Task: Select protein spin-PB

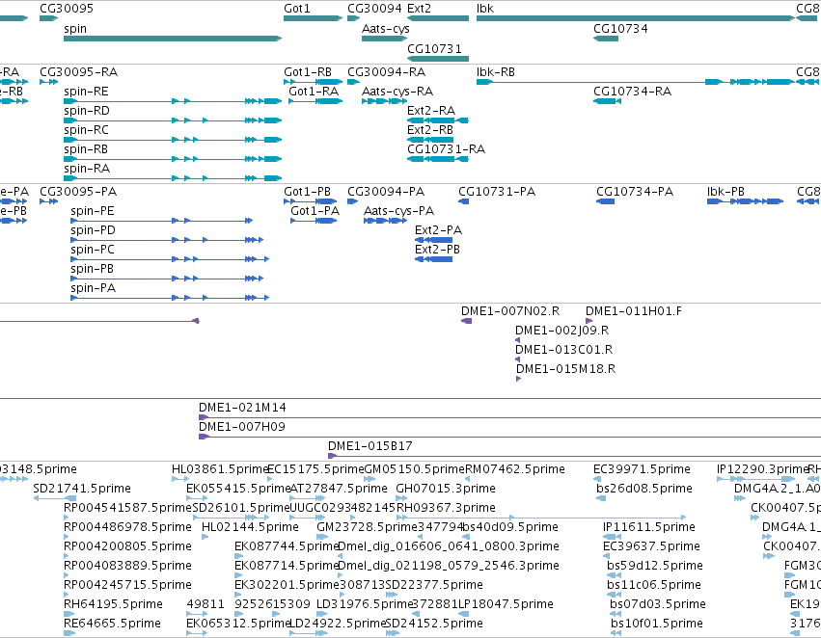Action: tap(93, 269)
